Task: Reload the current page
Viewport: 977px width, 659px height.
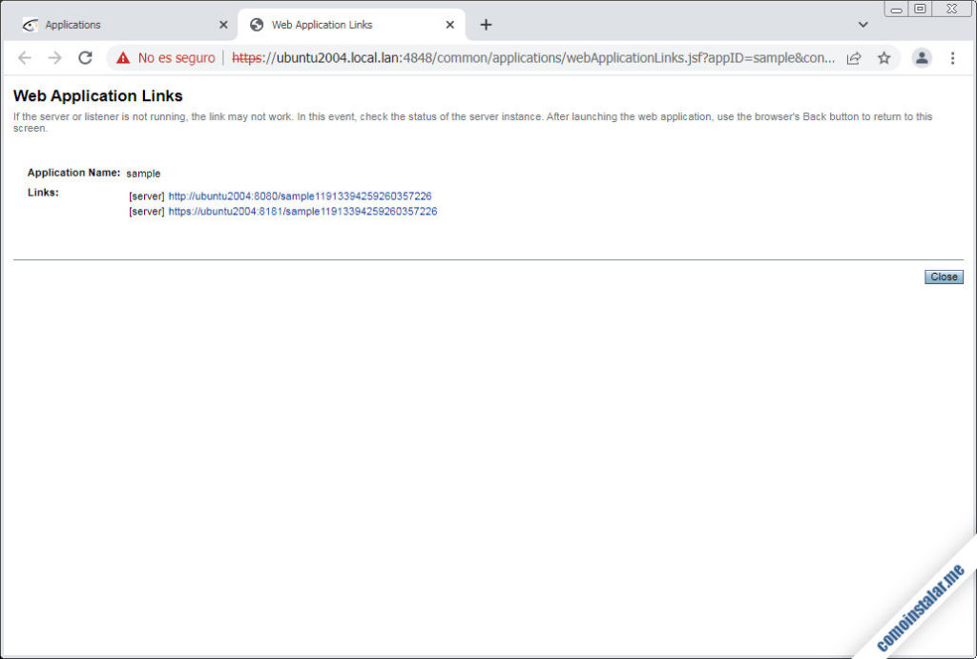Action: tap(85, 58)
